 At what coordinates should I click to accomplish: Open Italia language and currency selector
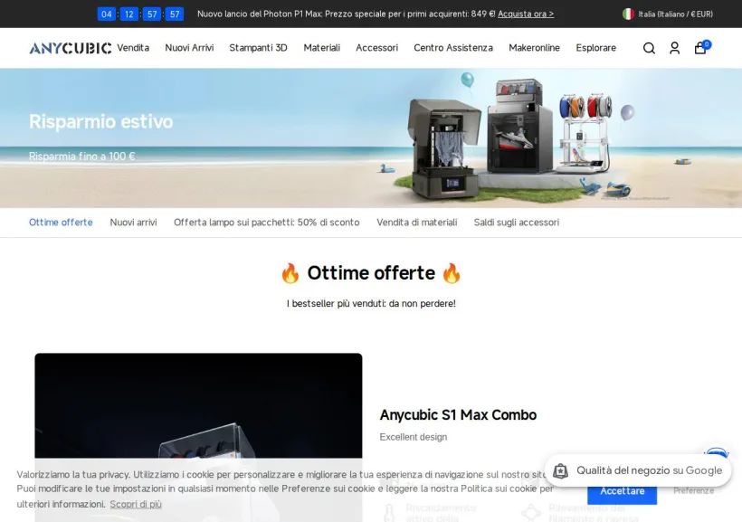coord(668,14)
